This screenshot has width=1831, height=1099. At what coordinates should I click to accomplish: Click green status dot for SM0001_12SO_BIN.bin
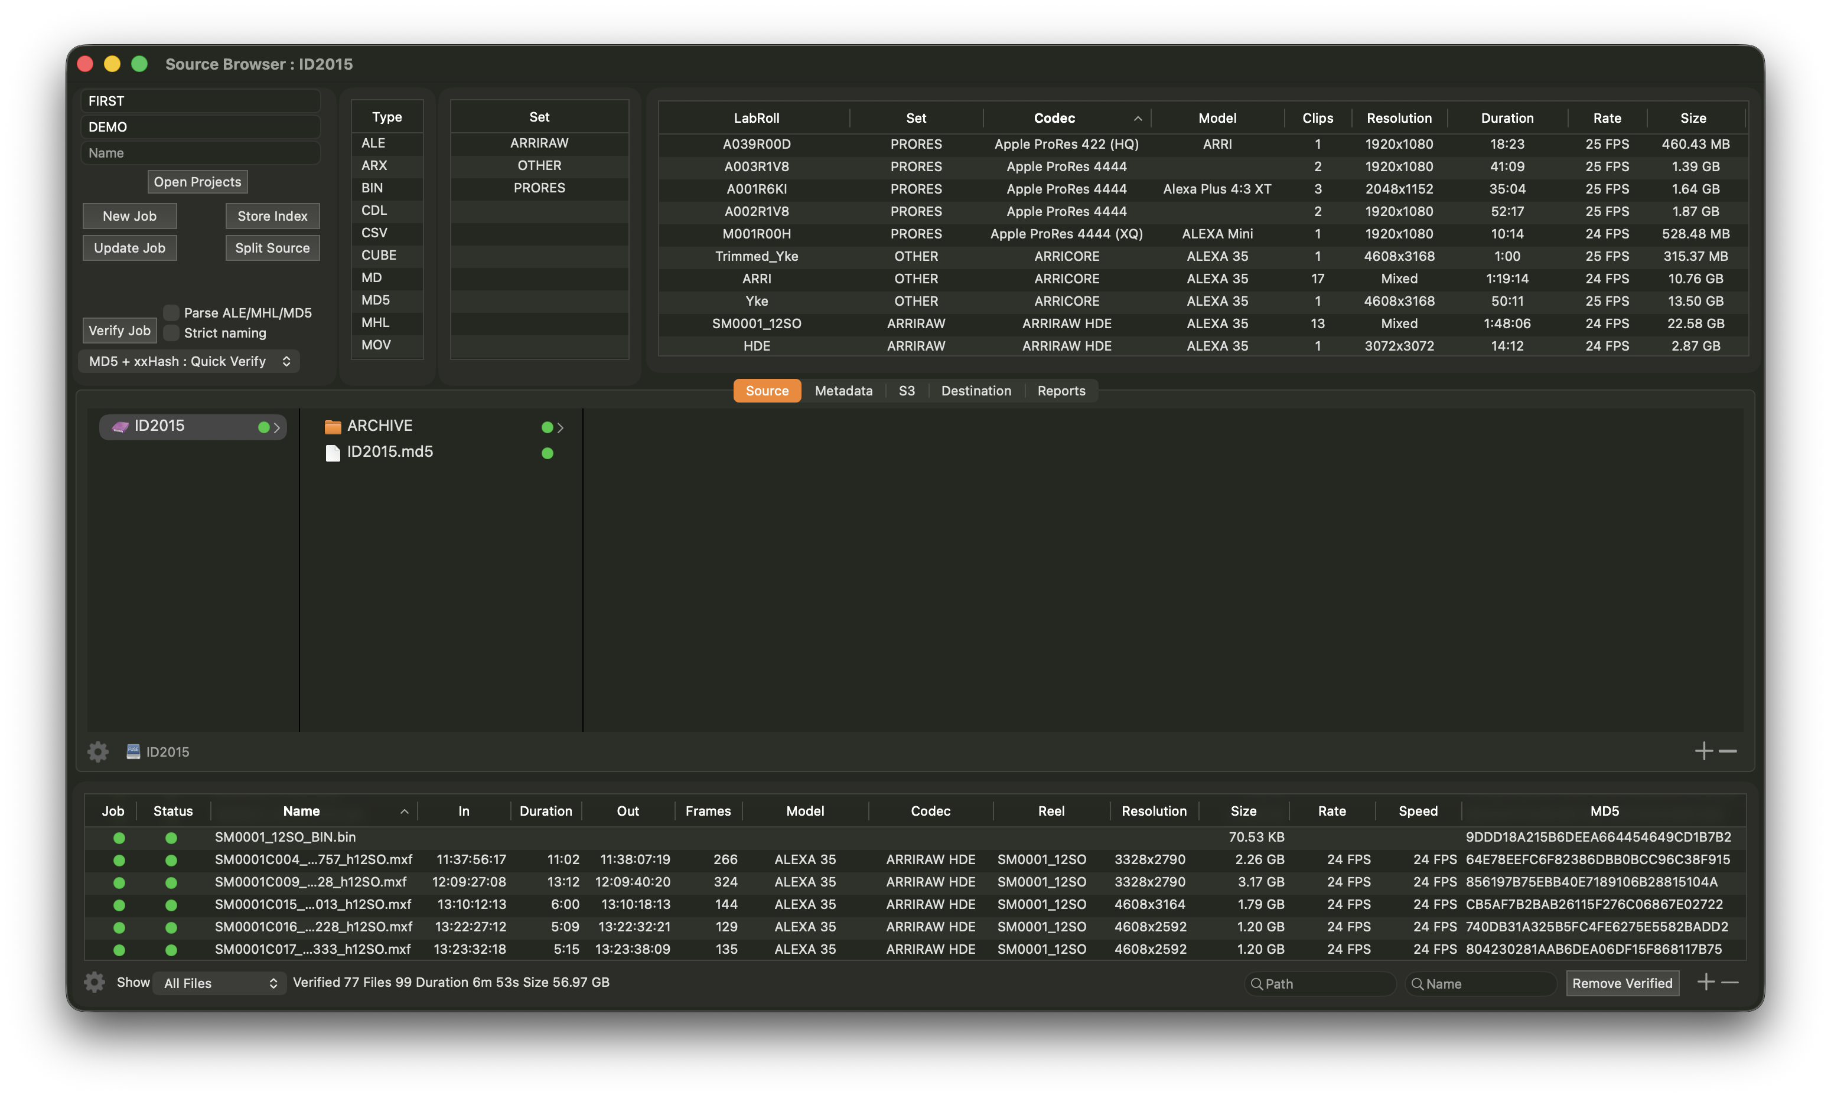pyautogui.click(x=171, y=838)
